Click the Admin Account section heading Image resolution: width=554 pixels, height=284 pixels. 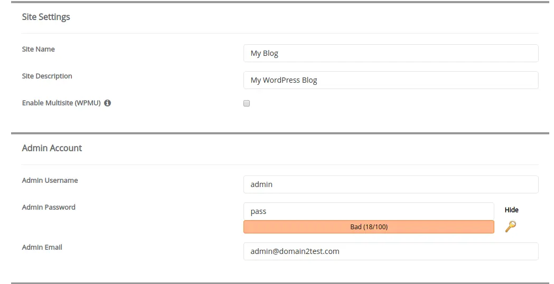coord(52,148)
